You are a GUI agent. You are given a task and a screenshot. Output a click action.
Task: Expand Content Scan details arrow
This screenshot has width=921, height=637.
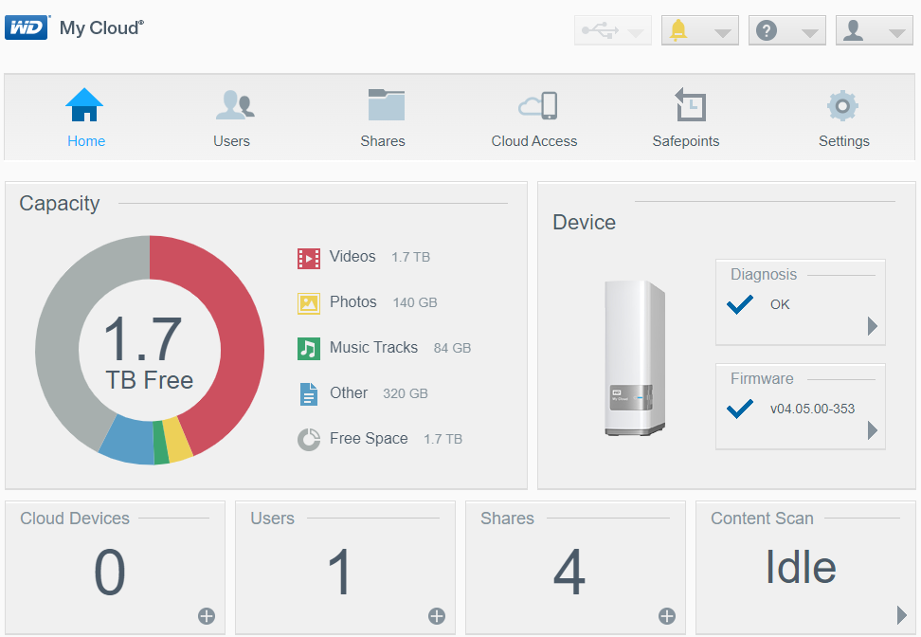coord(902,614)
